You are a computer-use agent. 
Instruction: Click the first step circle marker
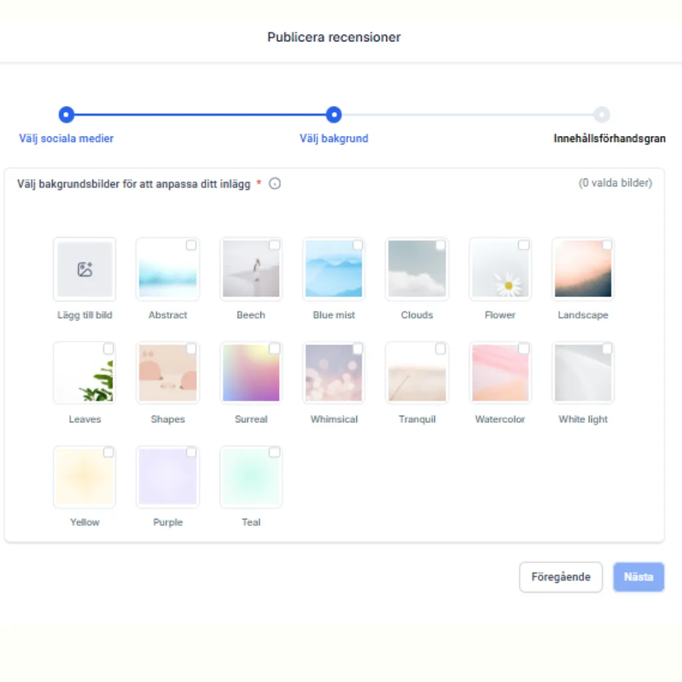pos(66,115)
